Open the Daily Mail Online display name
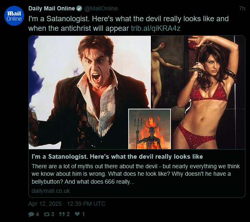The image size is (250, 222). pos(52,8)
